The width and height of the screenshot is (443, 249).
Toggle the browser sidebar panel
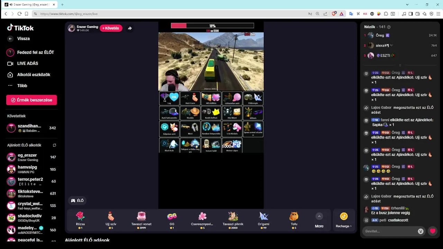[x=410, y=14]
